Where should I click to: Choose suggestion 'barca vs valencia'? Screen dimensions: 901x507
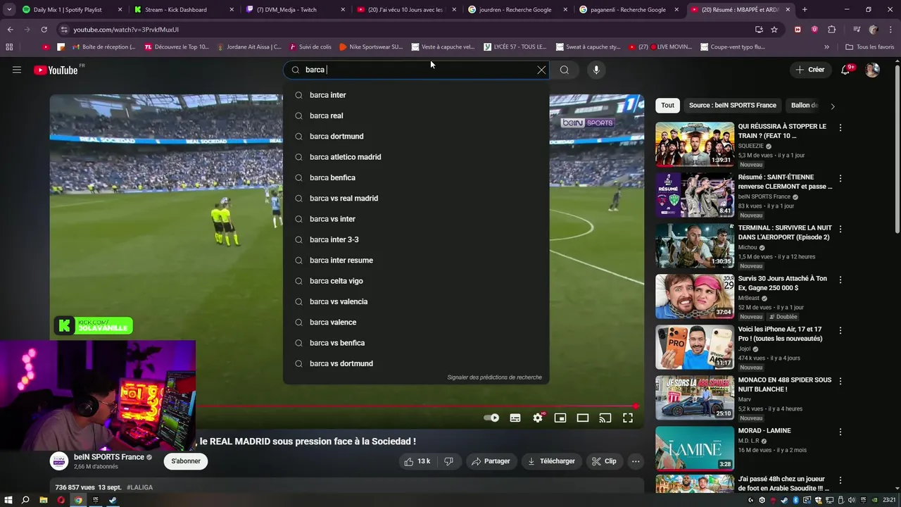pos(416,301)
